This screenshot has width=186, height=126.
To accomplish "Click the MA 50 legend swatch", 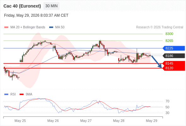I will tap(51, 27).
